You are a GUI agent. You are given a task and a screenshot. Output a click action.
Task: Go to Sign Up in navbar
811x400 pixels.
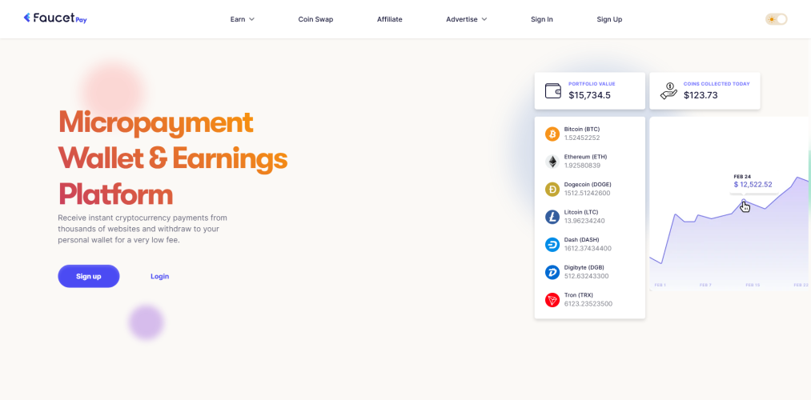click(609, 19)
